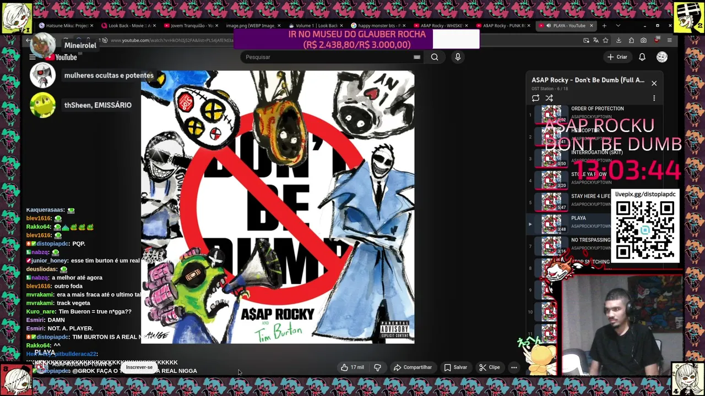705x396 pixels.
Task: Click the OST Station playlist owner text
Action: [x=543, y=89]
